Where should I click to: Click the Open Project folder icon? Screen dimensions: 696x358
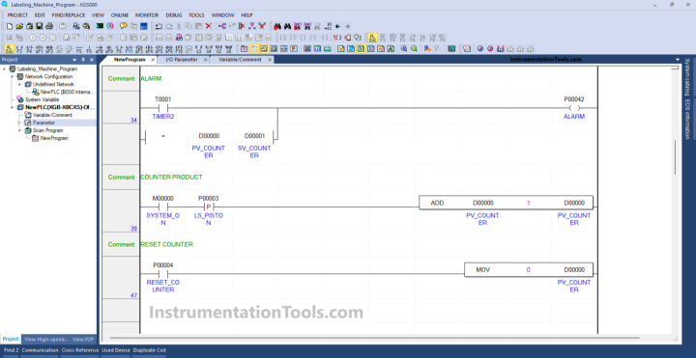click(19, 26)
